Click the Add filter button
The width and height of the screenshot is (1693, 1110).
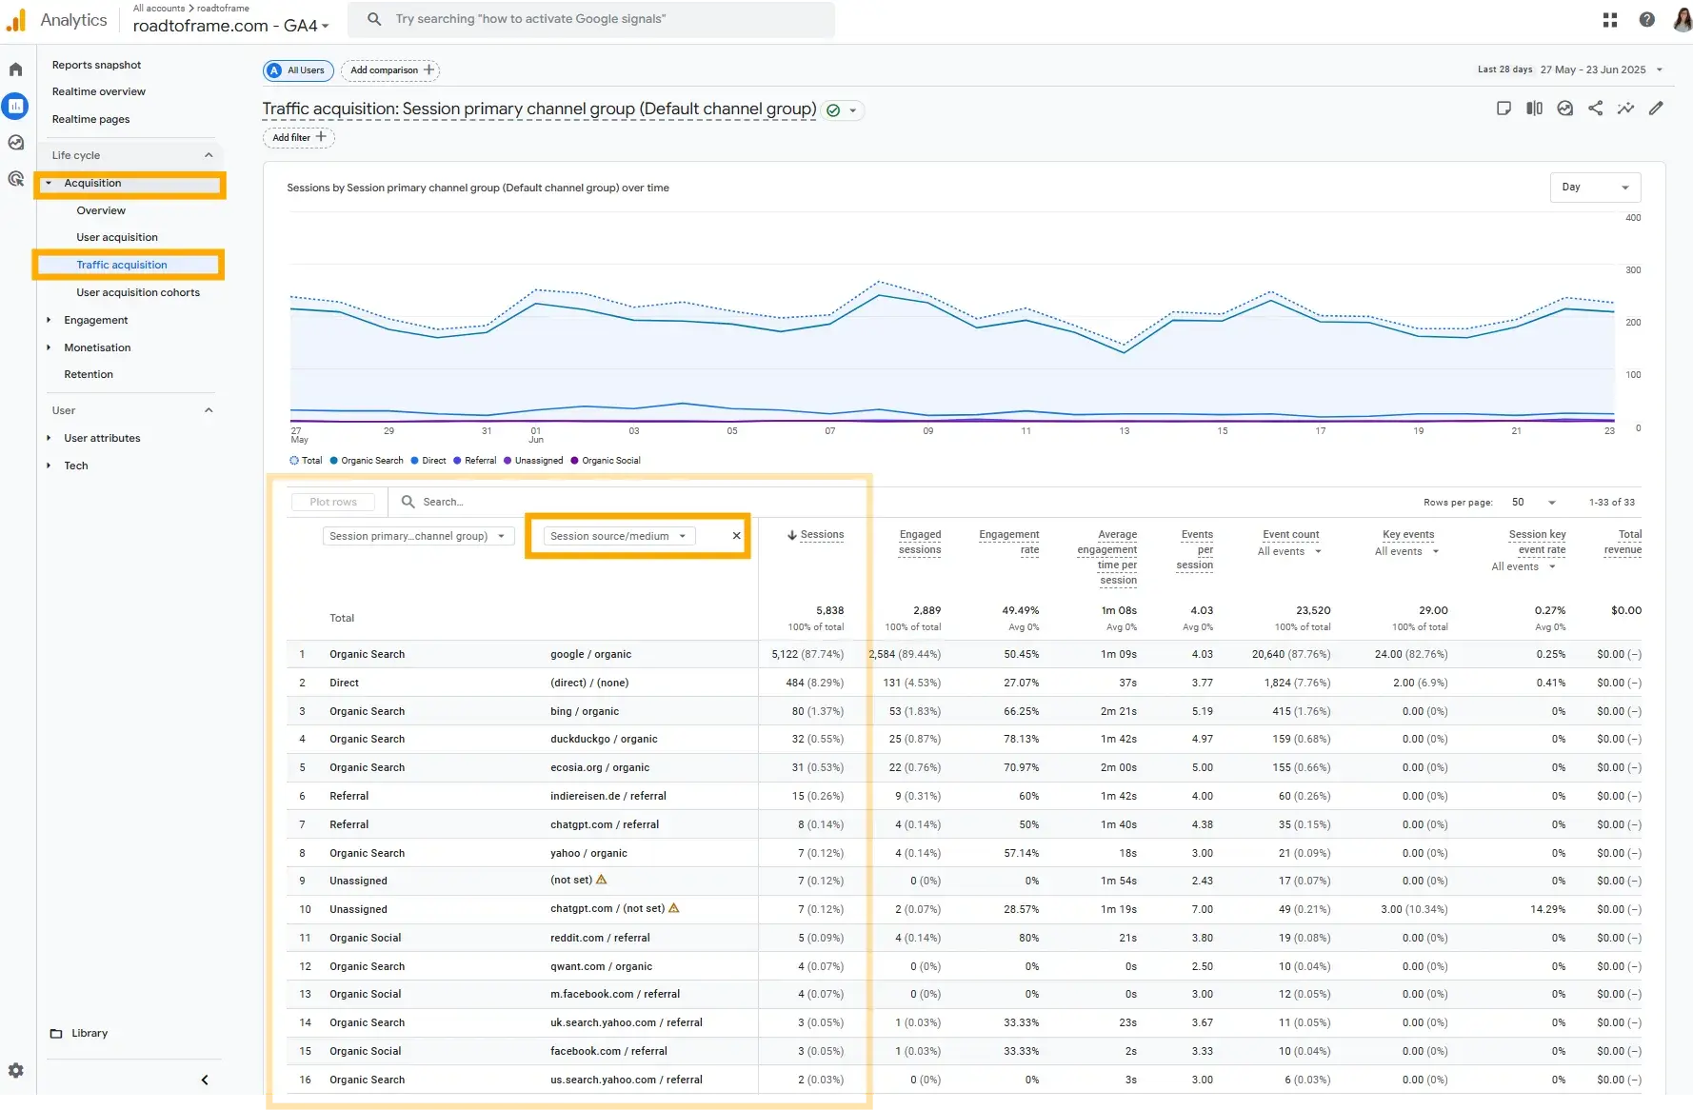[x=298, y=137]
